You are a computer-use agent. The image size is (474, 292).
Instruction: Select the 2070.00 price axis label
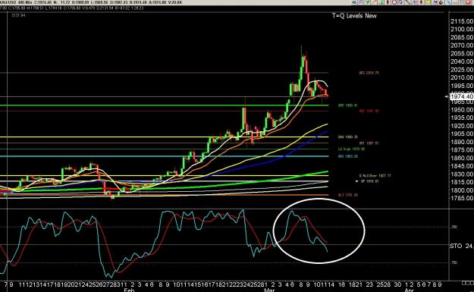point(462,46)
